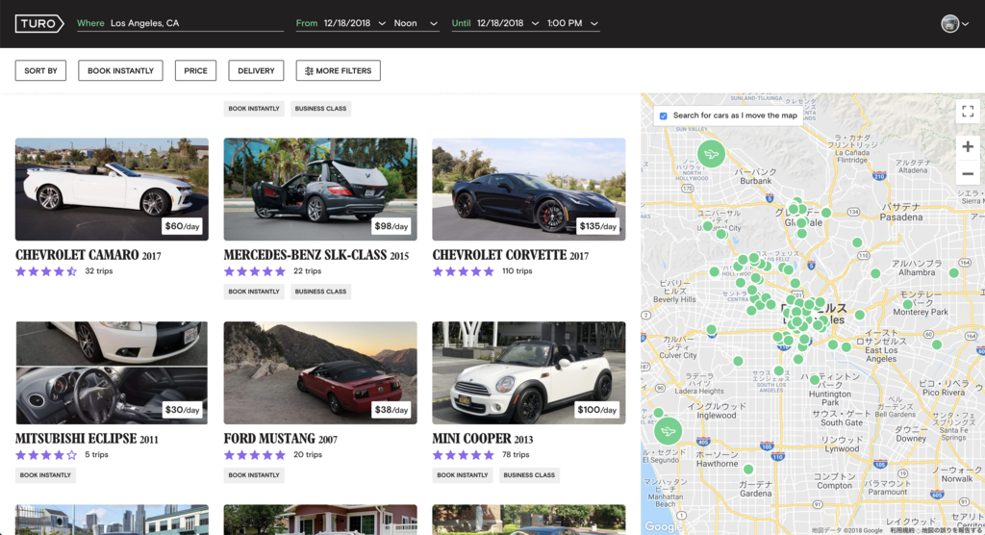Click Book Instantly tag under Ford Mustang
Screen dimensions: 985x535
pos(254,475)
